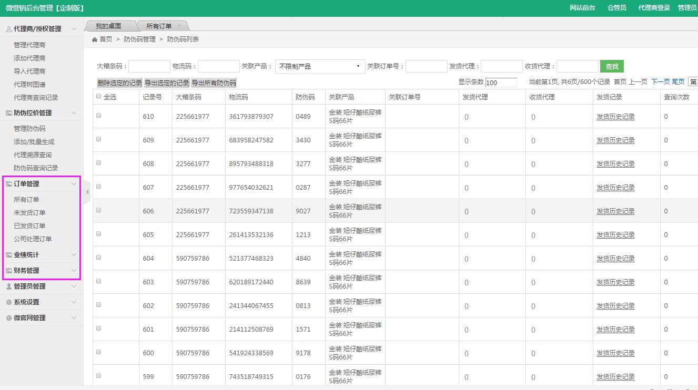This screenshot has height=390, width=698.
Task: Expand the 管理员管理 chevron
Action: [74, 286]
